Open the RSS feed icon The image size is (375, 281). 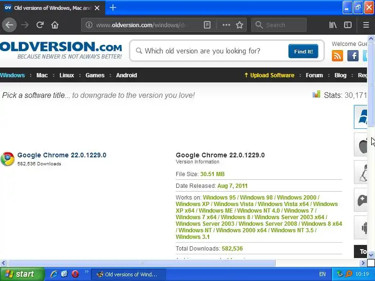tap(337, 56)
